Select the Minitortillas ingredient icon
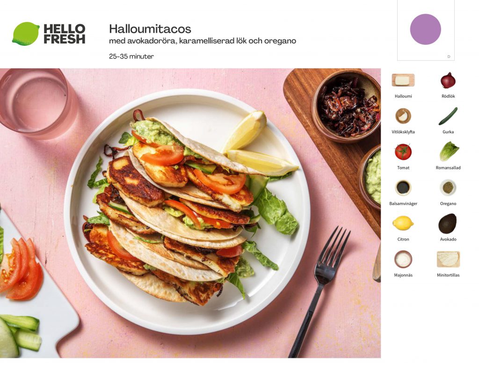The image size is (479, 370). coord(448,259)
